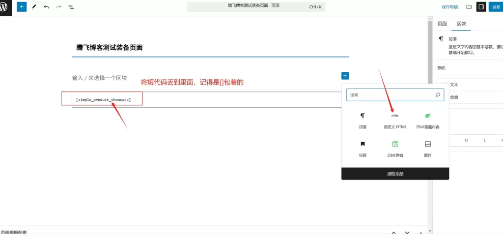
Task: Switch to the 区块 sidebar tab
Action: 461,24
